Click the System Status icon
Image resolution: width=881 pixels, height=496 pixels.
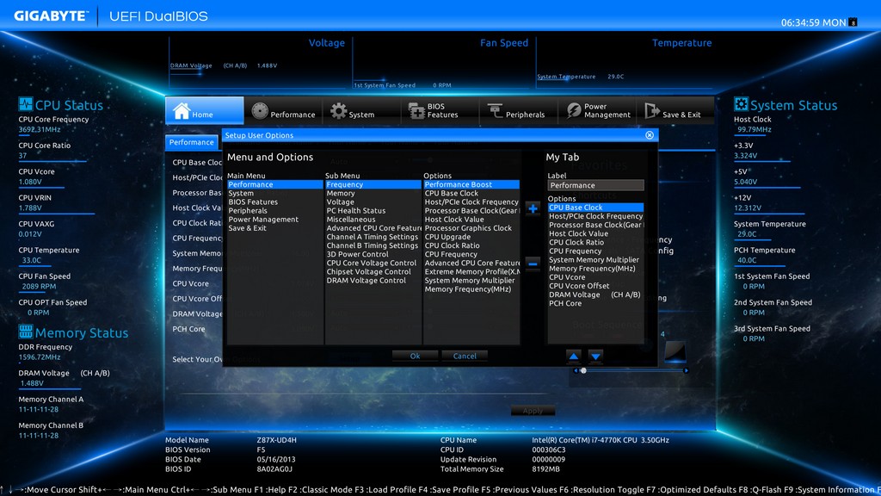click(741, 104)
